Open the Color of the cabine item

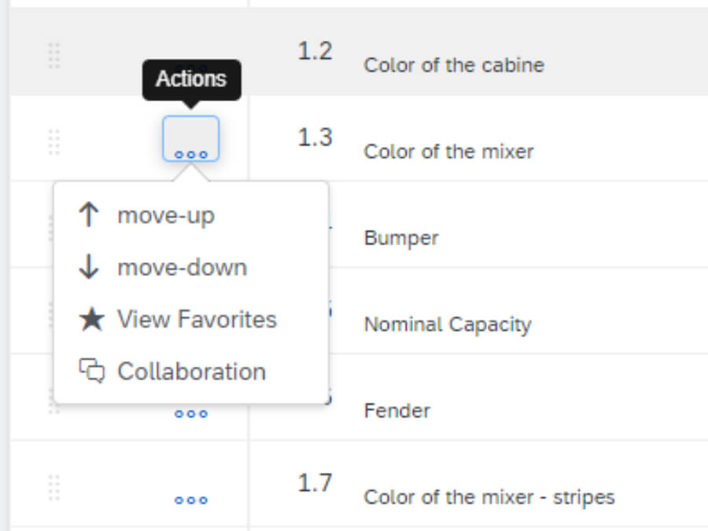pyautogui.click(x=454, y=65)
